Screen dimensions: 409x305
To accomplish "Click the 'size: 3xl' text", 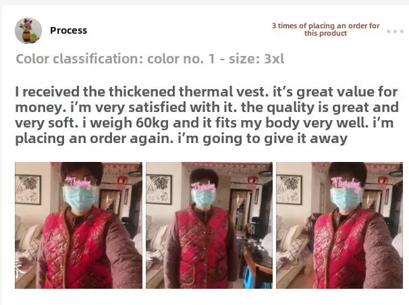I will 256,59.
